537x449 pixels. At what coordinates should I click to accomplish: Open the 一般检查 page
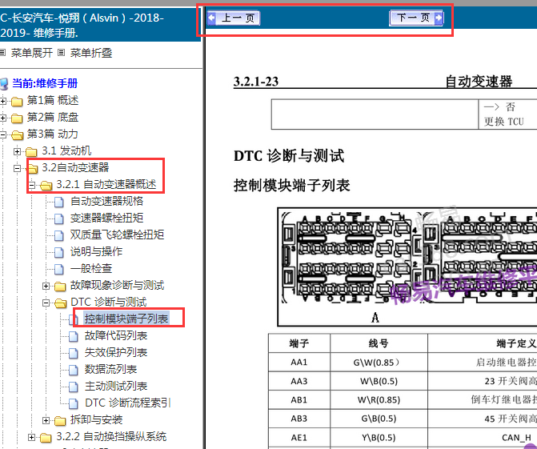tap(91, 268)
